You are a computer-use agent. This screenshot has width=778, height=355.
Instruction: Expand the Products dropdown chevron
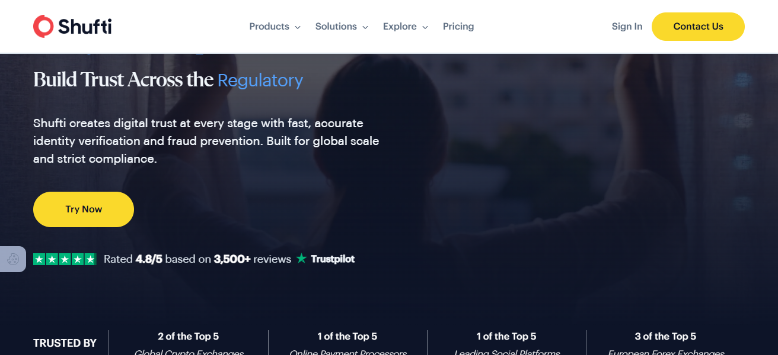[x=298, y=27]
